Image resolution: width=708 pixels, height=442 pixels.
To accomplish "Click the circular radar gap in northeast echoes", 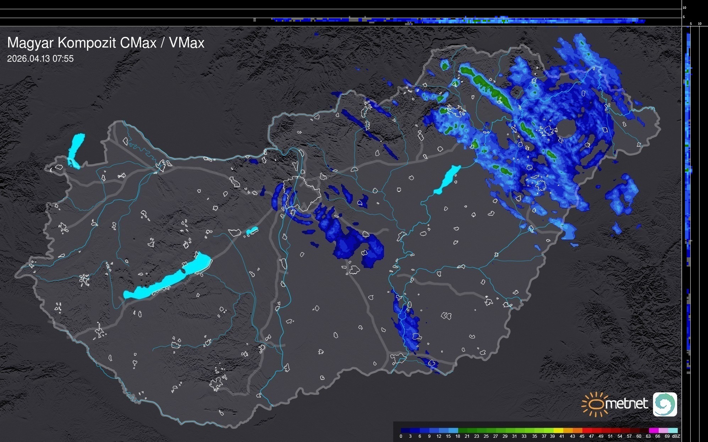I will (x=566, y=128).
